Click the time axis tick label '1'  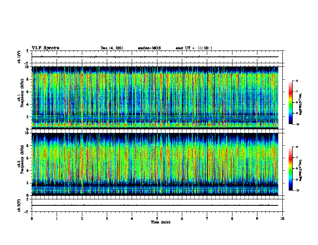[x=57, y=219]
